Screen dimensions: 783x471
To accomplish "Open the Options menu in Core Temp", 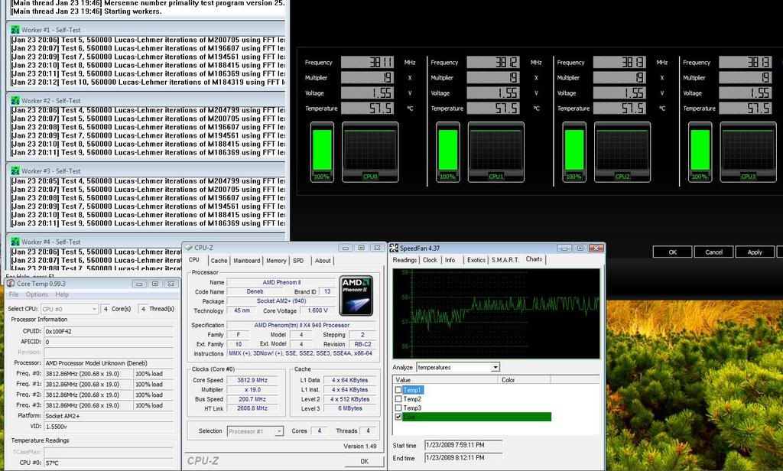I will tap(37, 294).
